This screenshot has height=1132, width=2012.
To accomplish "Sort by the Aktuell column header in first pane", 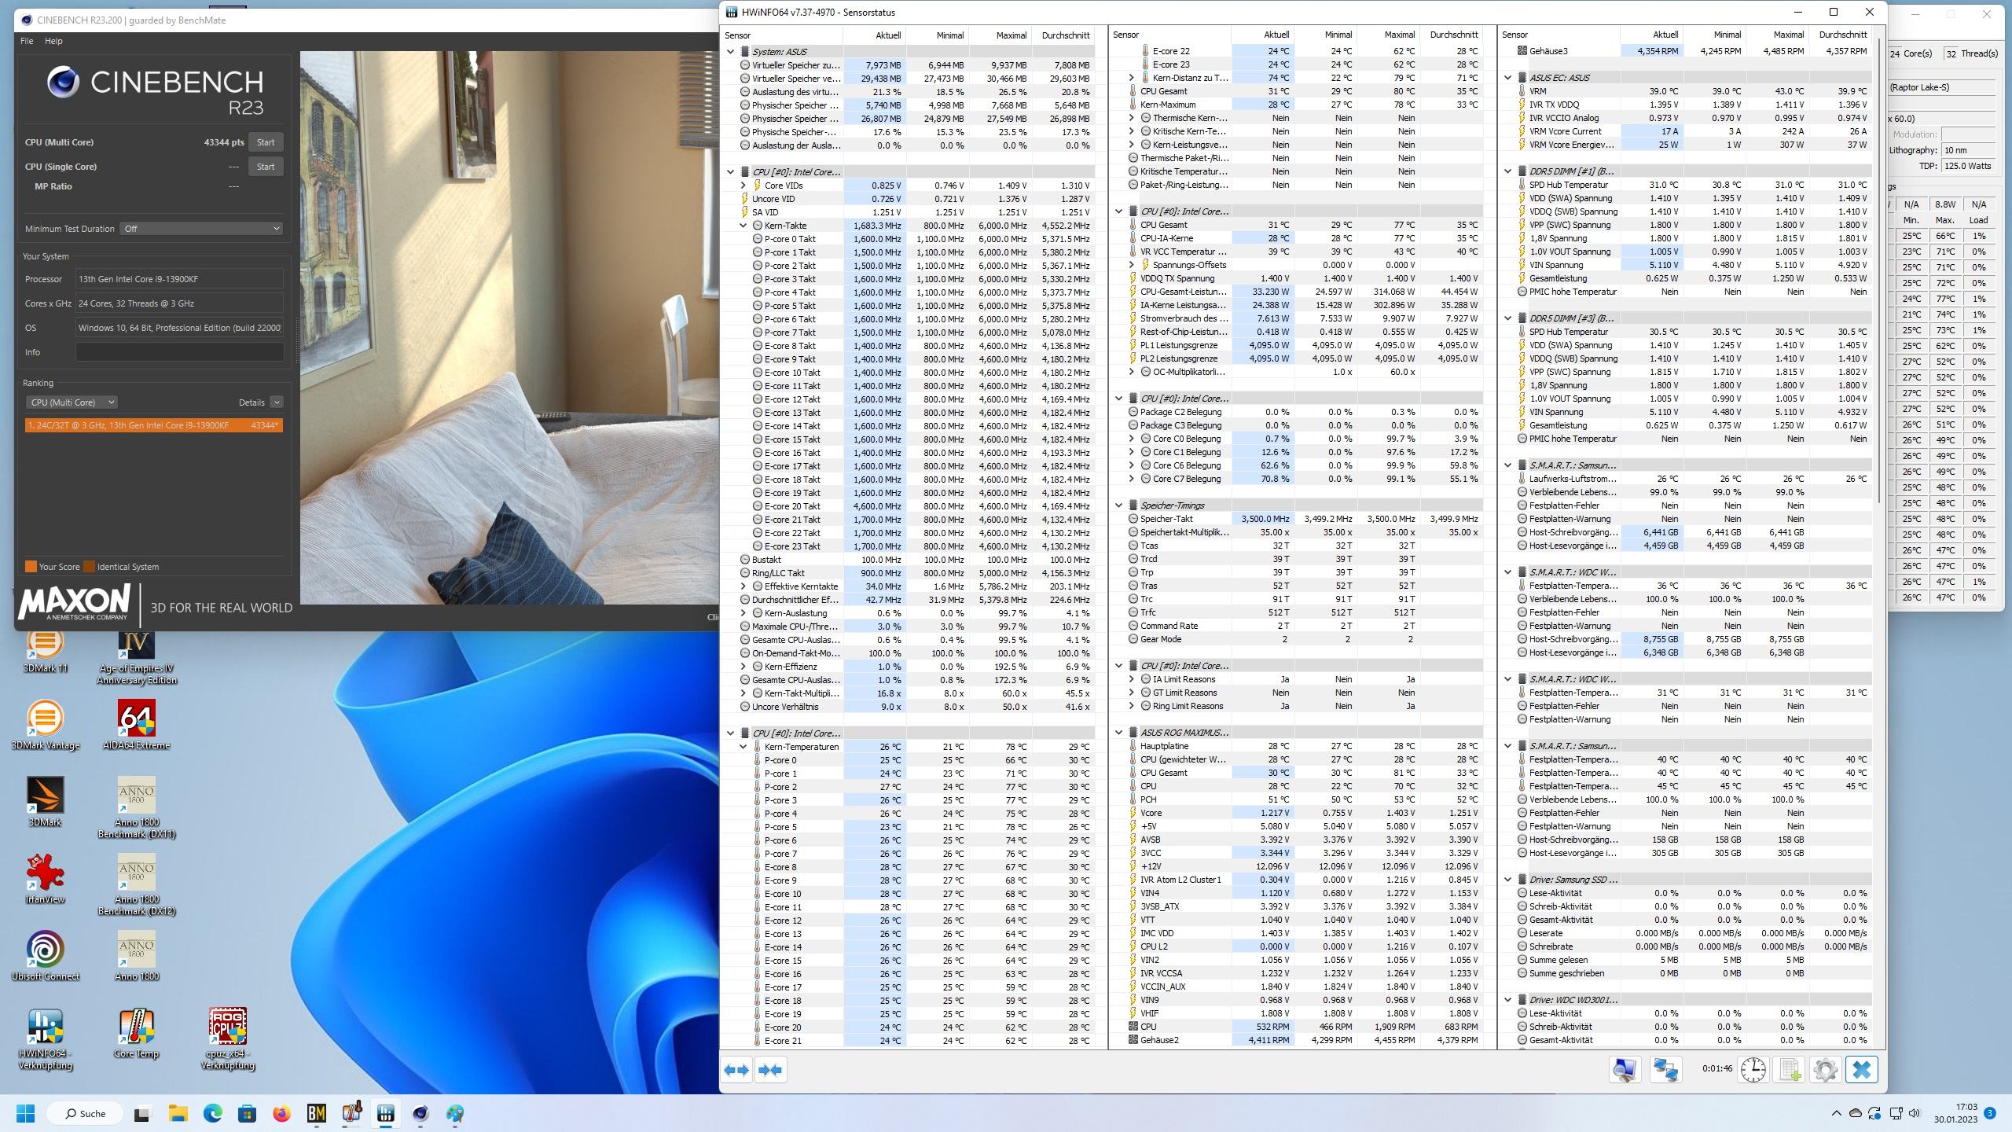I will tap(874, 35).
